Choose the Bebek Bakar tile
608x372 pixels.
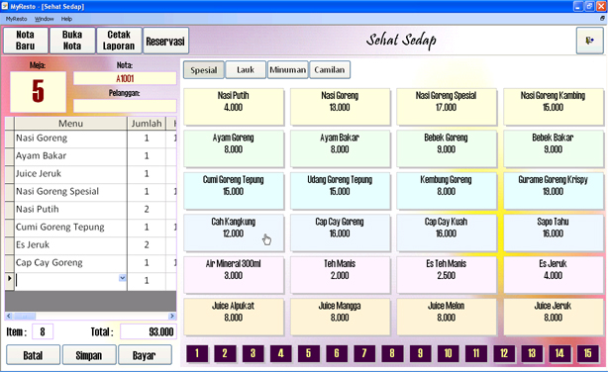coord(554,148)
